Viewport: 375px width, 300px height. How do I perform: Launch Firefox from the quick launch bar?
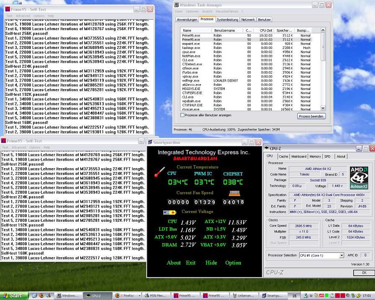[41, 295]
